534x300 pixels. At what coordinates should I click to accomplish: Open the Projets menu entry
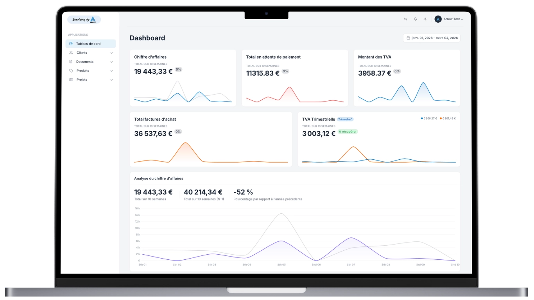82,80
